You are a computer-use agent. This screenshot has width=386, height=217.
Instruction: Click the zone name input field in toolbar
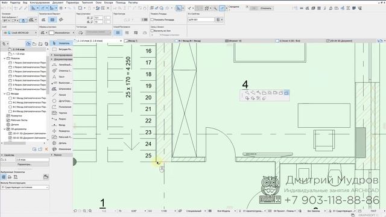click(201, 19)
